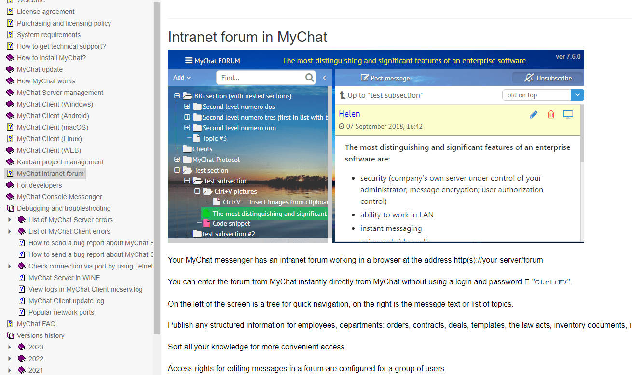Expand the MyChat Protocol forum folder

pyautogui.click(x=177, y=160)
